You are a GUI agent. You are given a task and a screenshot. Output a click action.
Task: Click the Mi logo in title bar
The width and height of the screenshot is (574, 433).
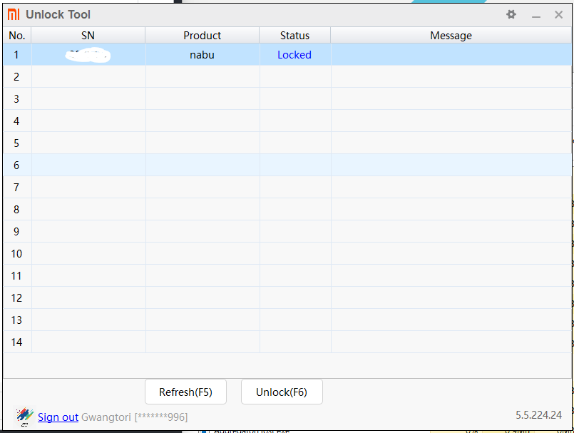[14, 15]
